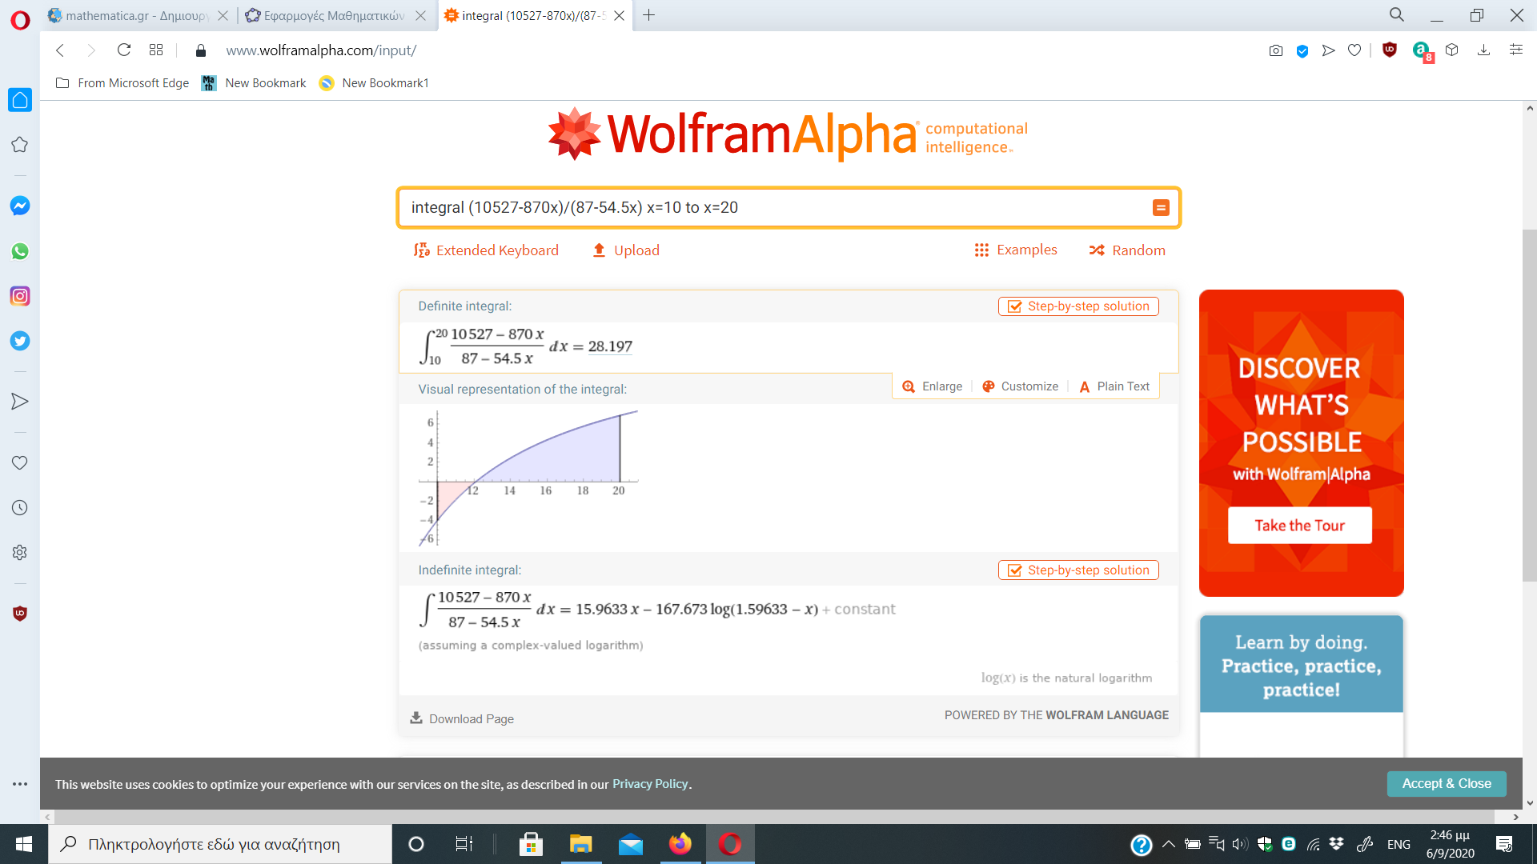Switch to the mathematica.gr tab

pyautogui.click(x=138, y=16)
